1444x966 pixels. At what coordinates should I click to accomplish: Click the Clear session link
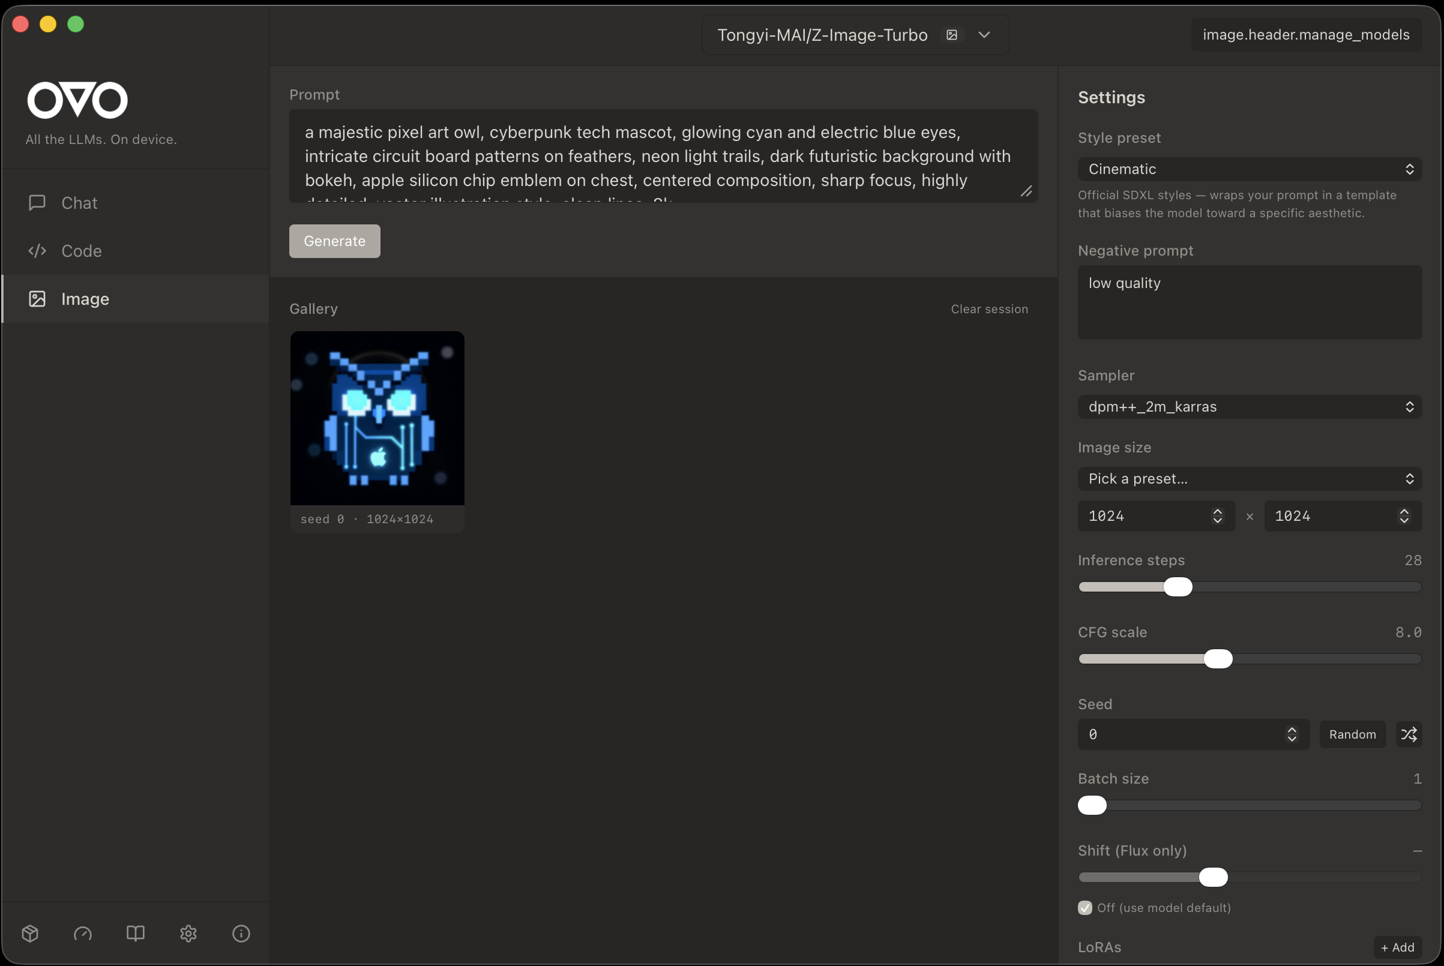[x=988, y=308]
